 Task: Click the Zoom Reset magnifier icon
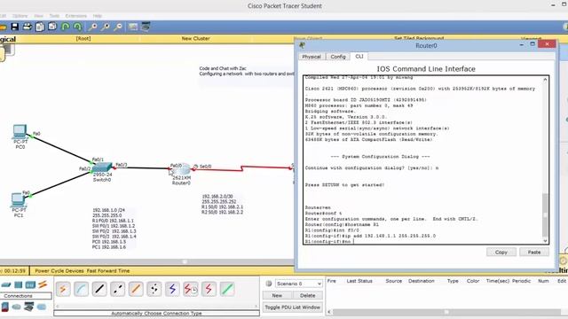106,27
